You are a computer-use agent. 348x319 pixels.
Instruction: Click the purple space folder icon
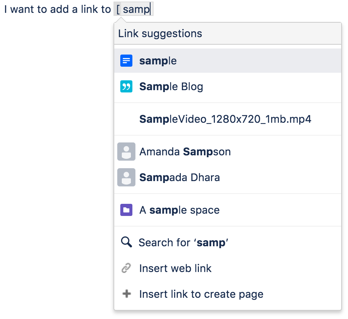click(126, 210)
